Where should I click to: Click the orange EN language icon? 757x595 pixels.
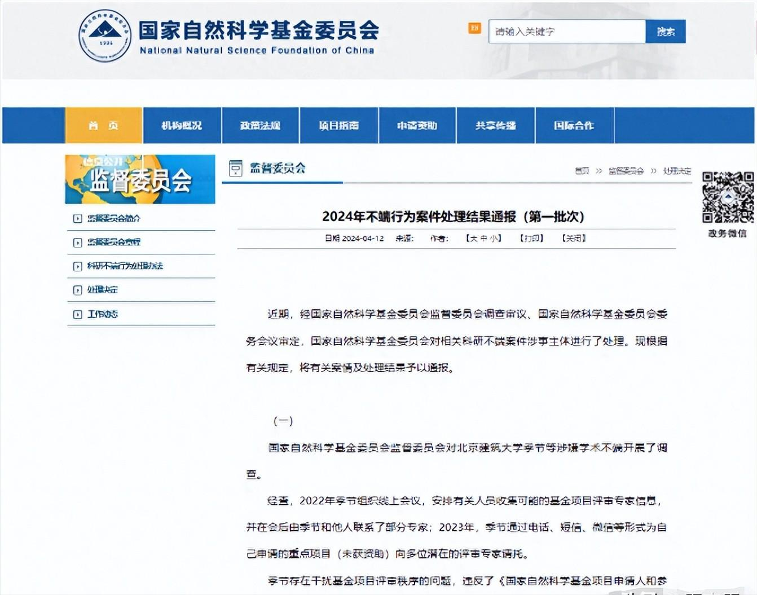(x=474, y=28)
